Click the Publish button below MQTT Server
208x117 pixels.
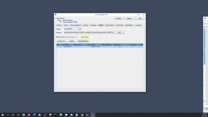(x=72, y=41)
